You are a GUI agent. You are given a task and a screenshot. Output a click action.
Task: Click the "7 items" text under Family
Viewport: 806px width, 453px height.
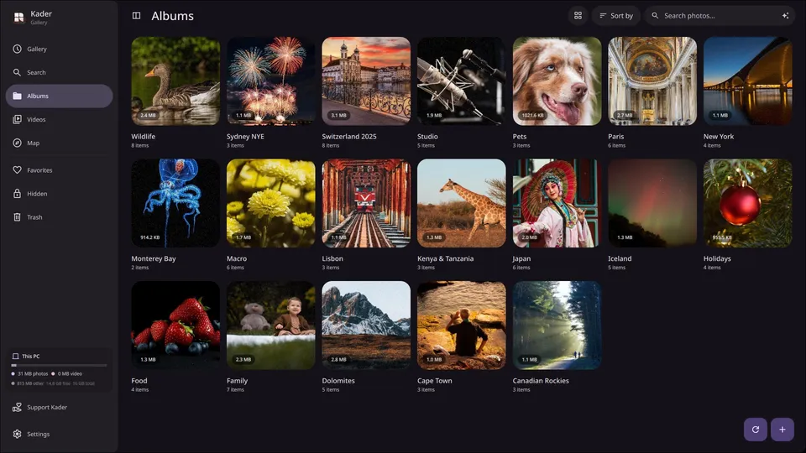point(235,390)
